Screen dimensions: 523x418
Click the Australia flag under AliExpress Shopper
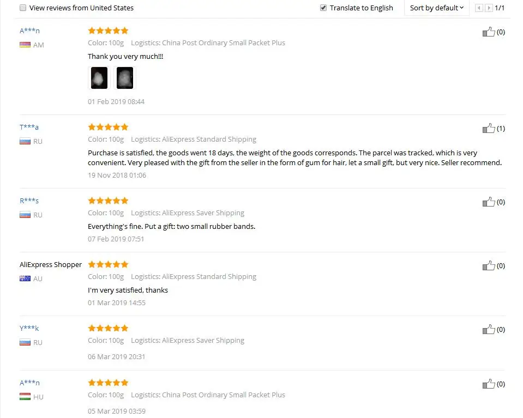pyautogui.click(x=25, y=278)
